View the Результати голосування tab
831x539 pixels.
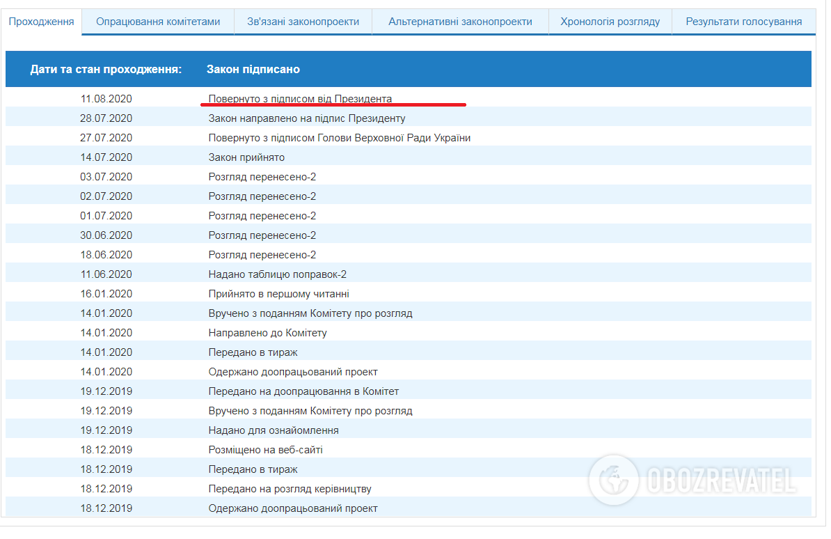pyautogui.click(x=743, y=22)
